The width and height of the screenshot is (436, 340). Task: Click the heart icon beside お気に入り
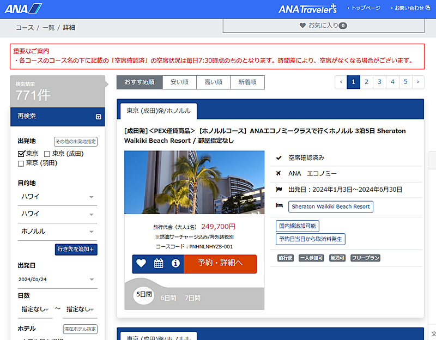pyautogui.click(x=302, y=26)
